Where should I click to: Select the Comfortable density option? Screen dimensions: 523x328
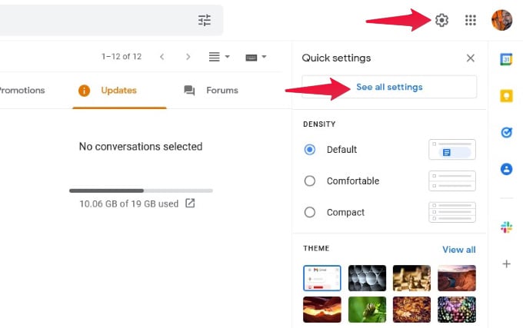click(x=309, y=181)
